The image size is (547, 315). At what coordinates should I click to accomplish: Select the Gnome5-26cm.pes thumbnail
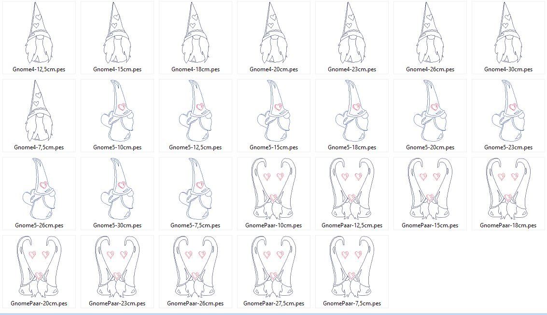coord(39,190)
